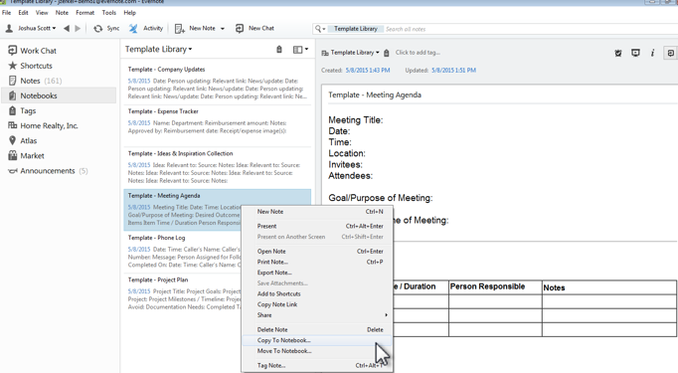Present the note using presentation icon
This screenshot has width=678, height=373.
tap(635, 53)
